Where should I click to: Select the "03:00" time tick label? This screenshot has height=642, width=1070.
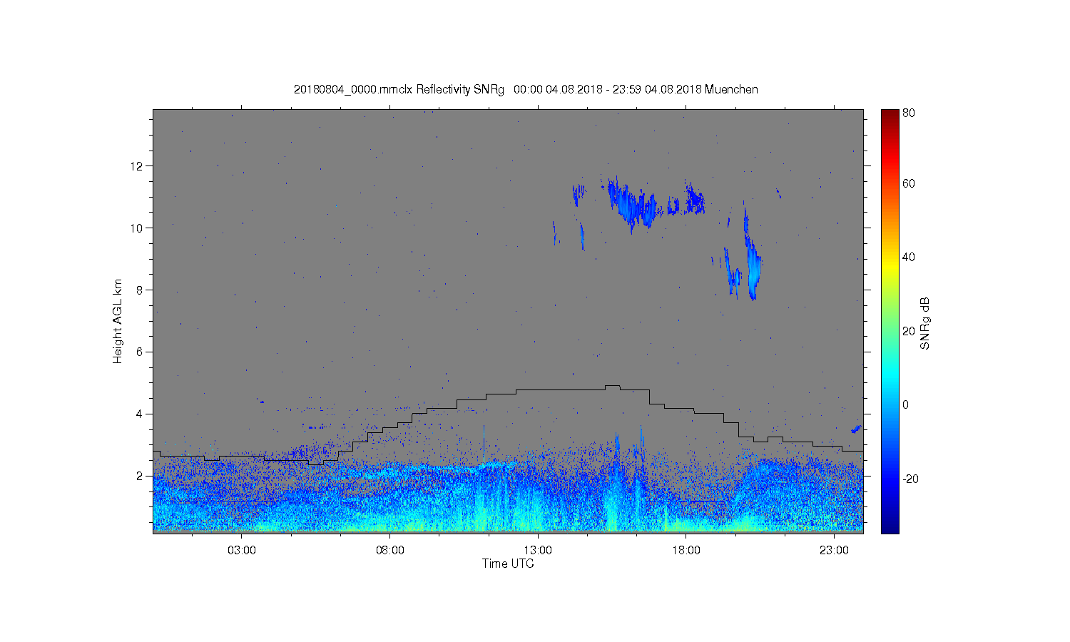(x=242, y=551)
